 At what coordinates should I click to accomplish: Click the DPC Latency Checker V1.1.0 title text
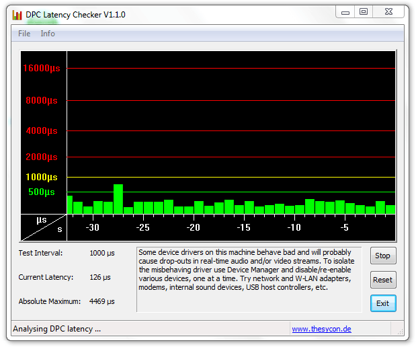coord(75,15)
